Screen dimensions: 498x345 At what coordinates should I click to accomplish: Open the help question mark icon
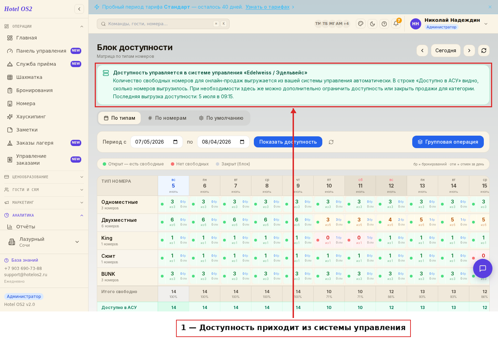point(384,24)
